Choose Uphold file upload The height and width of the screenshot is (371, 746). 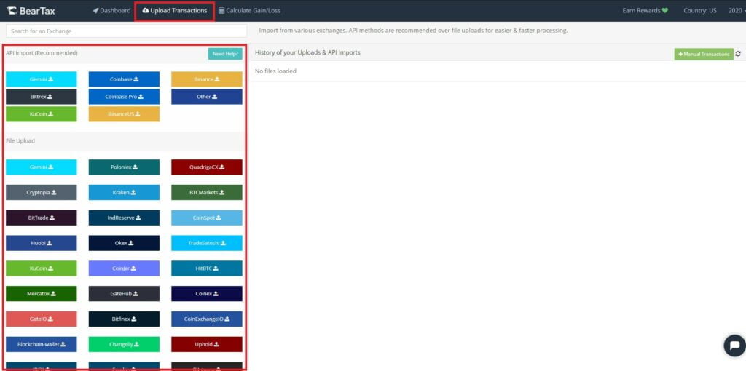pos(207,344)
